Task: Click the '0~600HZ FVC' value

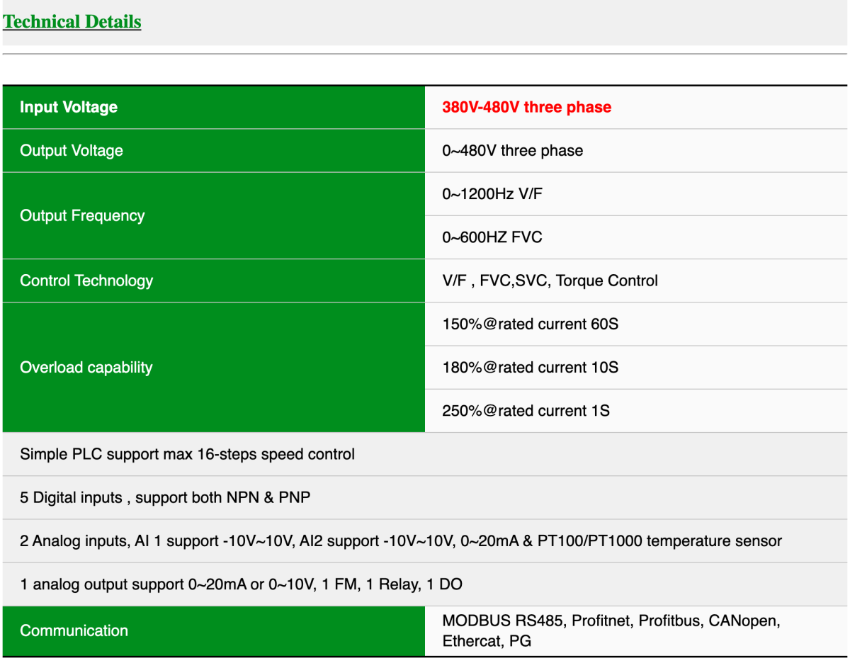Action: (x=492, y=237)
